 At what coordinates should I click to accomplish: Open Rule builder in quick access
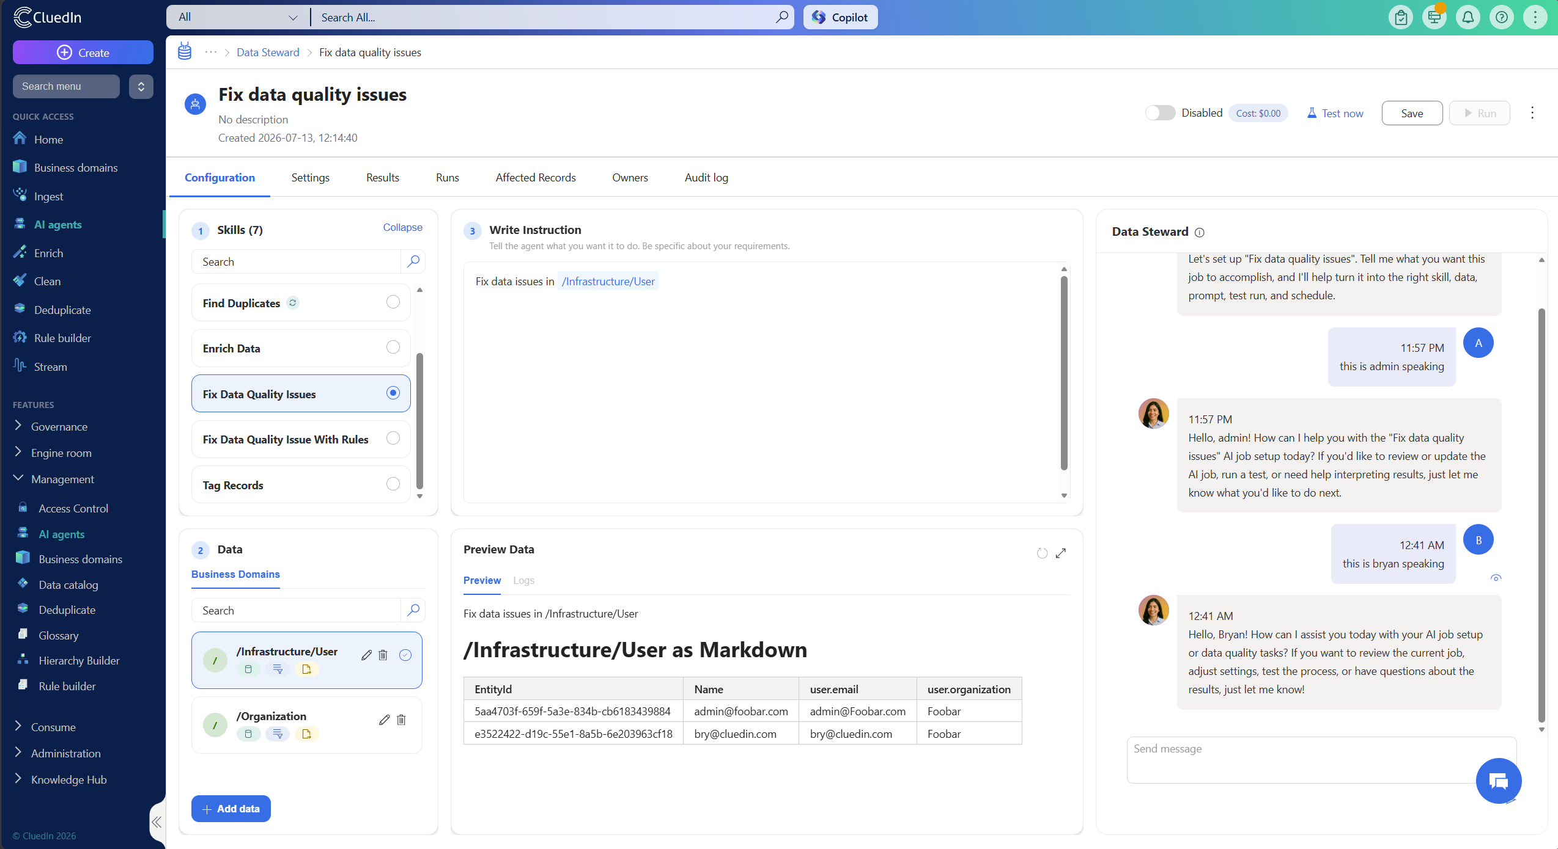coord(62,338)
